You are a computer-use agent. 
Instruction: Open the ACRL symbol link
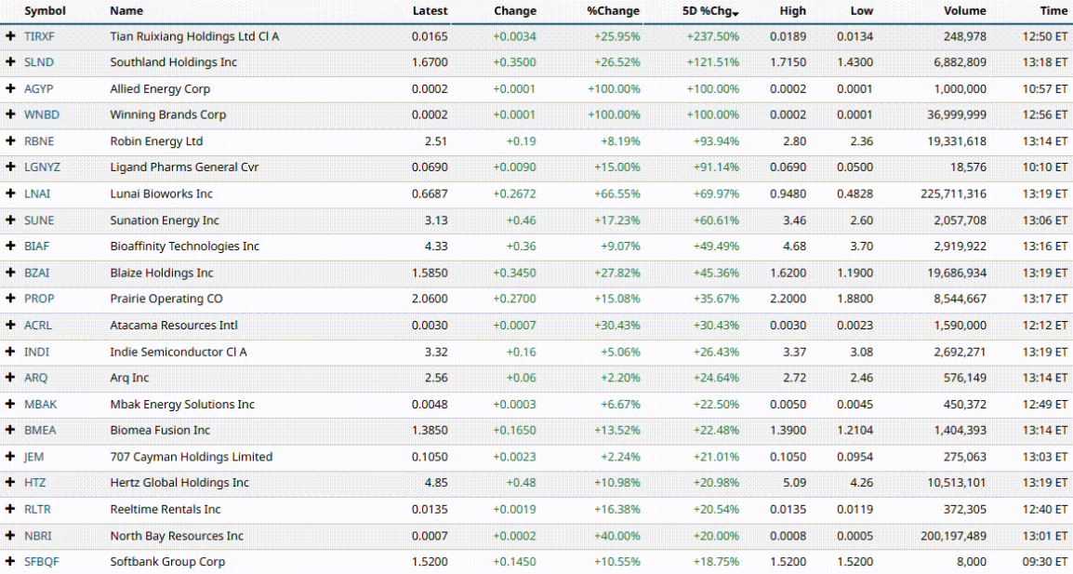coord(38,326)
